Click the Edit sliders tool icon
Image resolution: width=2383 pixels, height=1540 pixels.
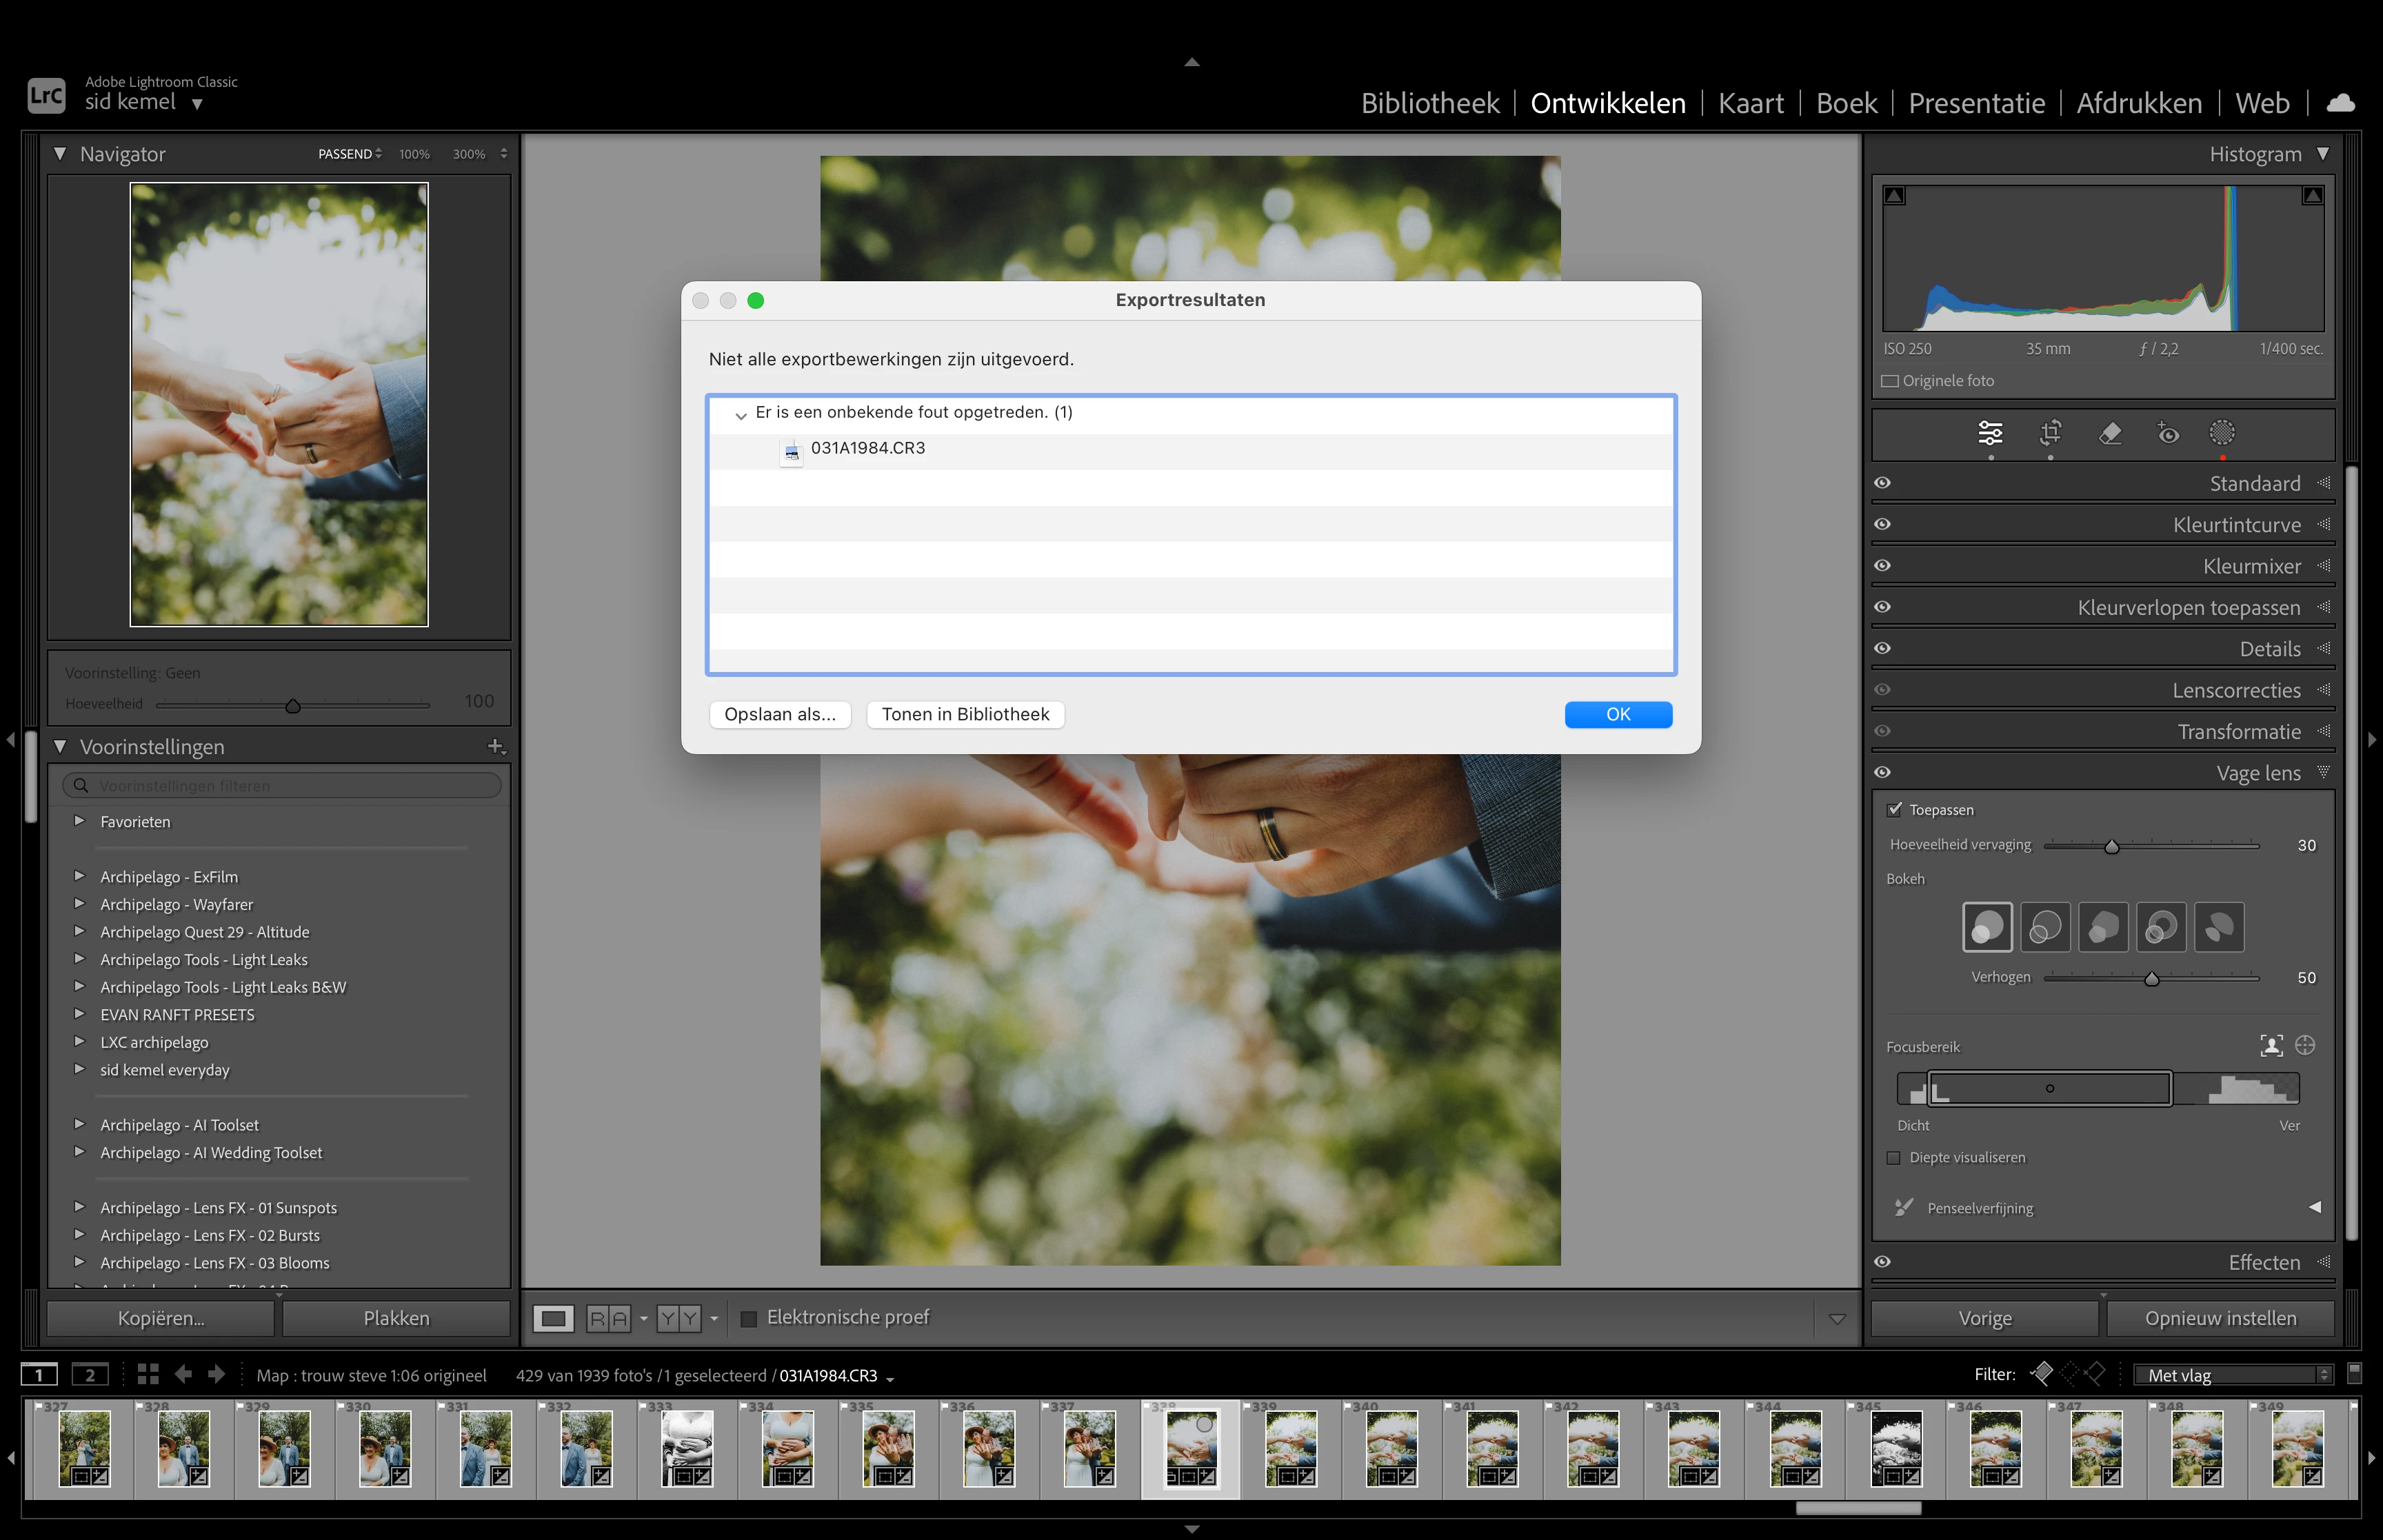[1990, 433]
